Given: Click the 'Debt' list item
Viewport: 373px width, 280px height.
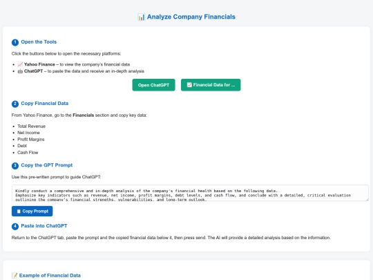Looking at the screenshot, I should 22,146.
